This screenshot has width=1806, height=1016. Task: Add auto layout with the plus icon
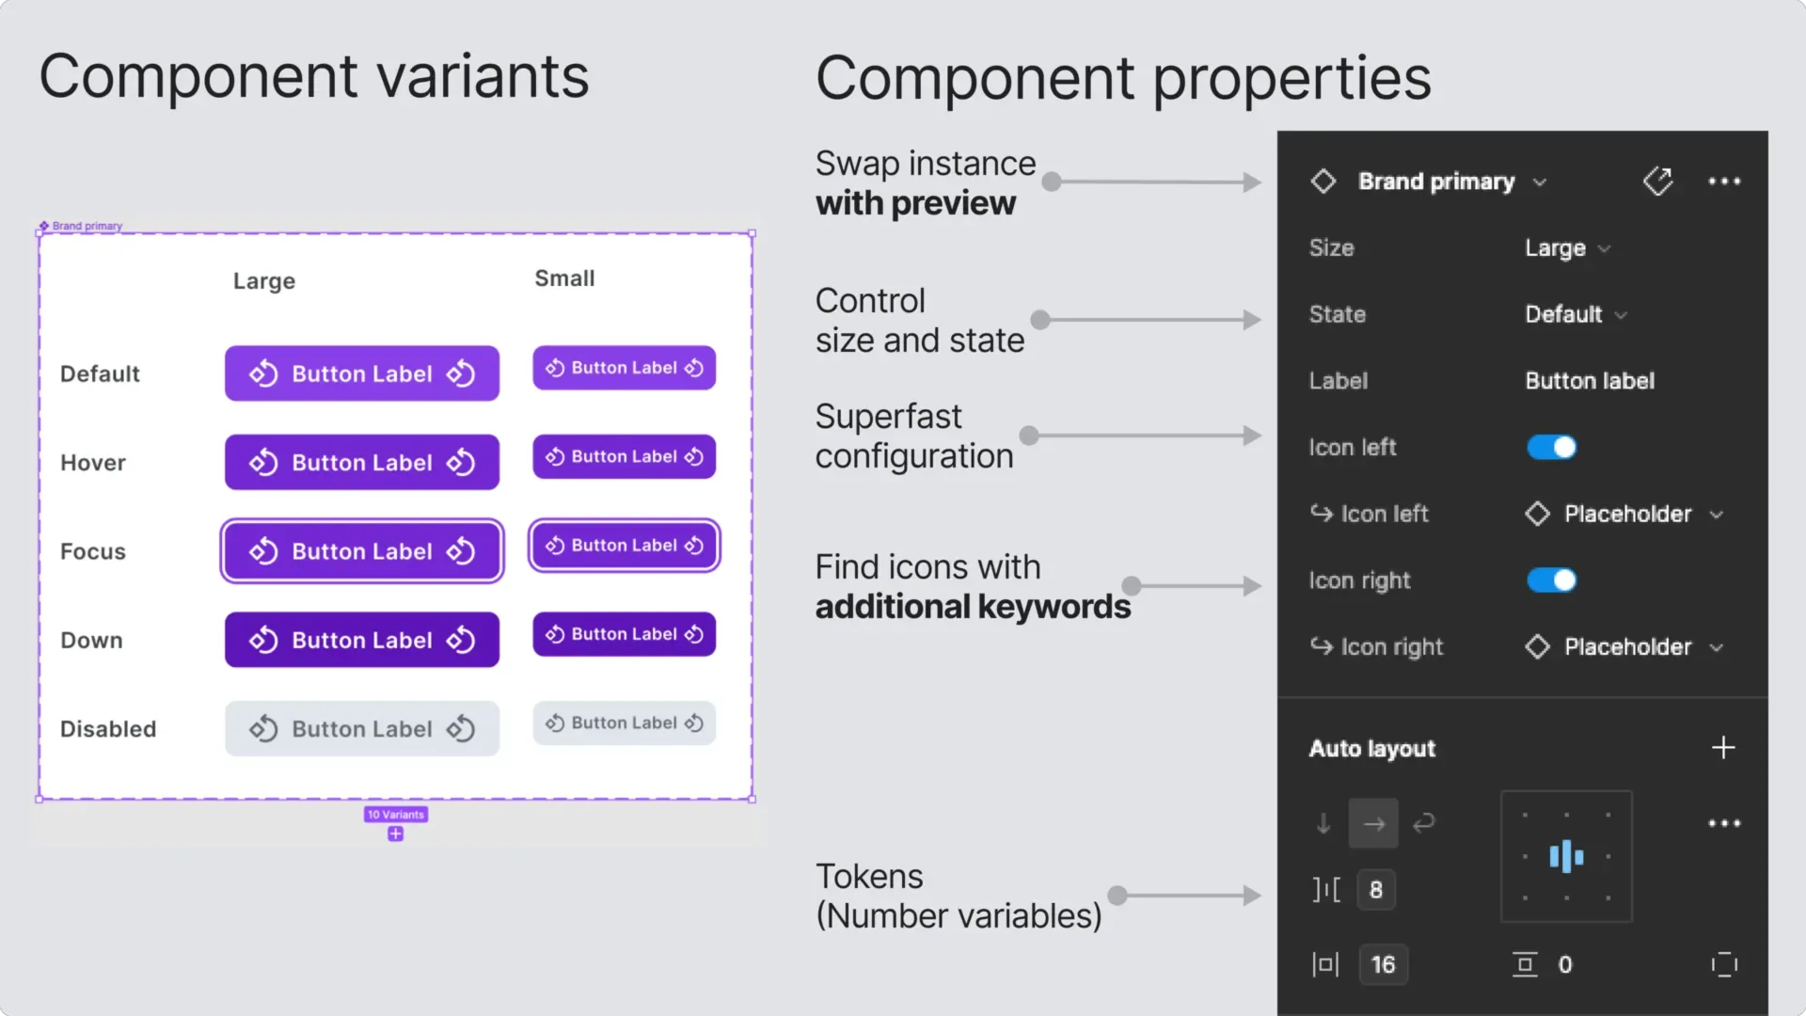pyautogui.click(x=1723, y=748)
